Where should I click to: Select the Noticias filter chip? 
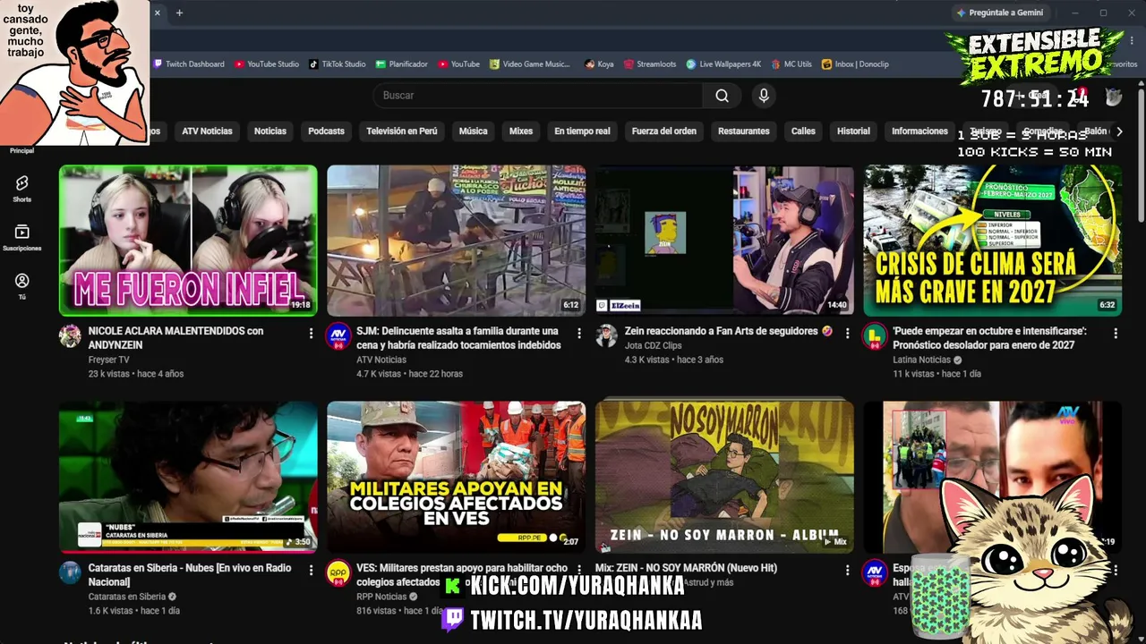coord(270,131)
